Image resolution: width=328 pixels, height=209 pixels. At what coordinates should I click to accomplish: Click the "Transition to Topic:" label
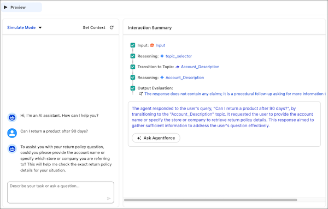tap(156, 67)
